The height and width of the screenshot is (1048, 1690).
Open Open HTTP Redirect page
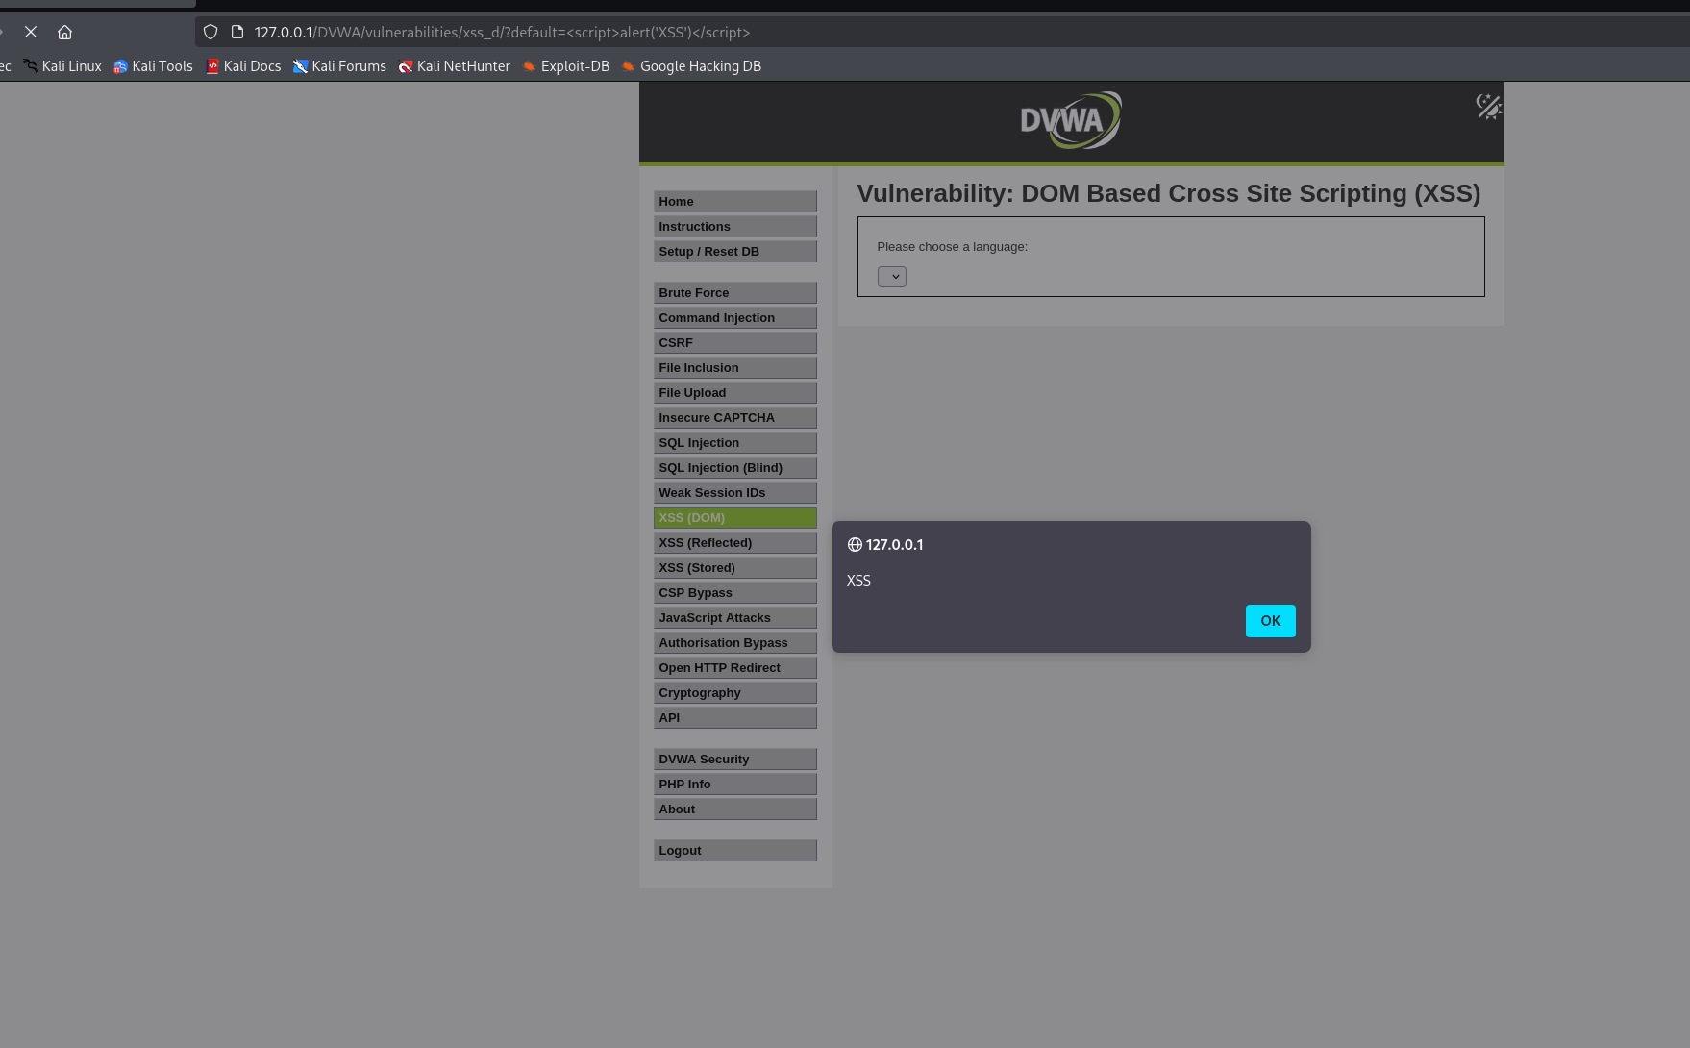735,667
